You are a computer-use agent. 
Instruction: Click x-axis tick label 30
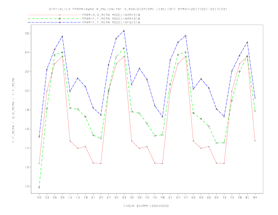(116, 197)
